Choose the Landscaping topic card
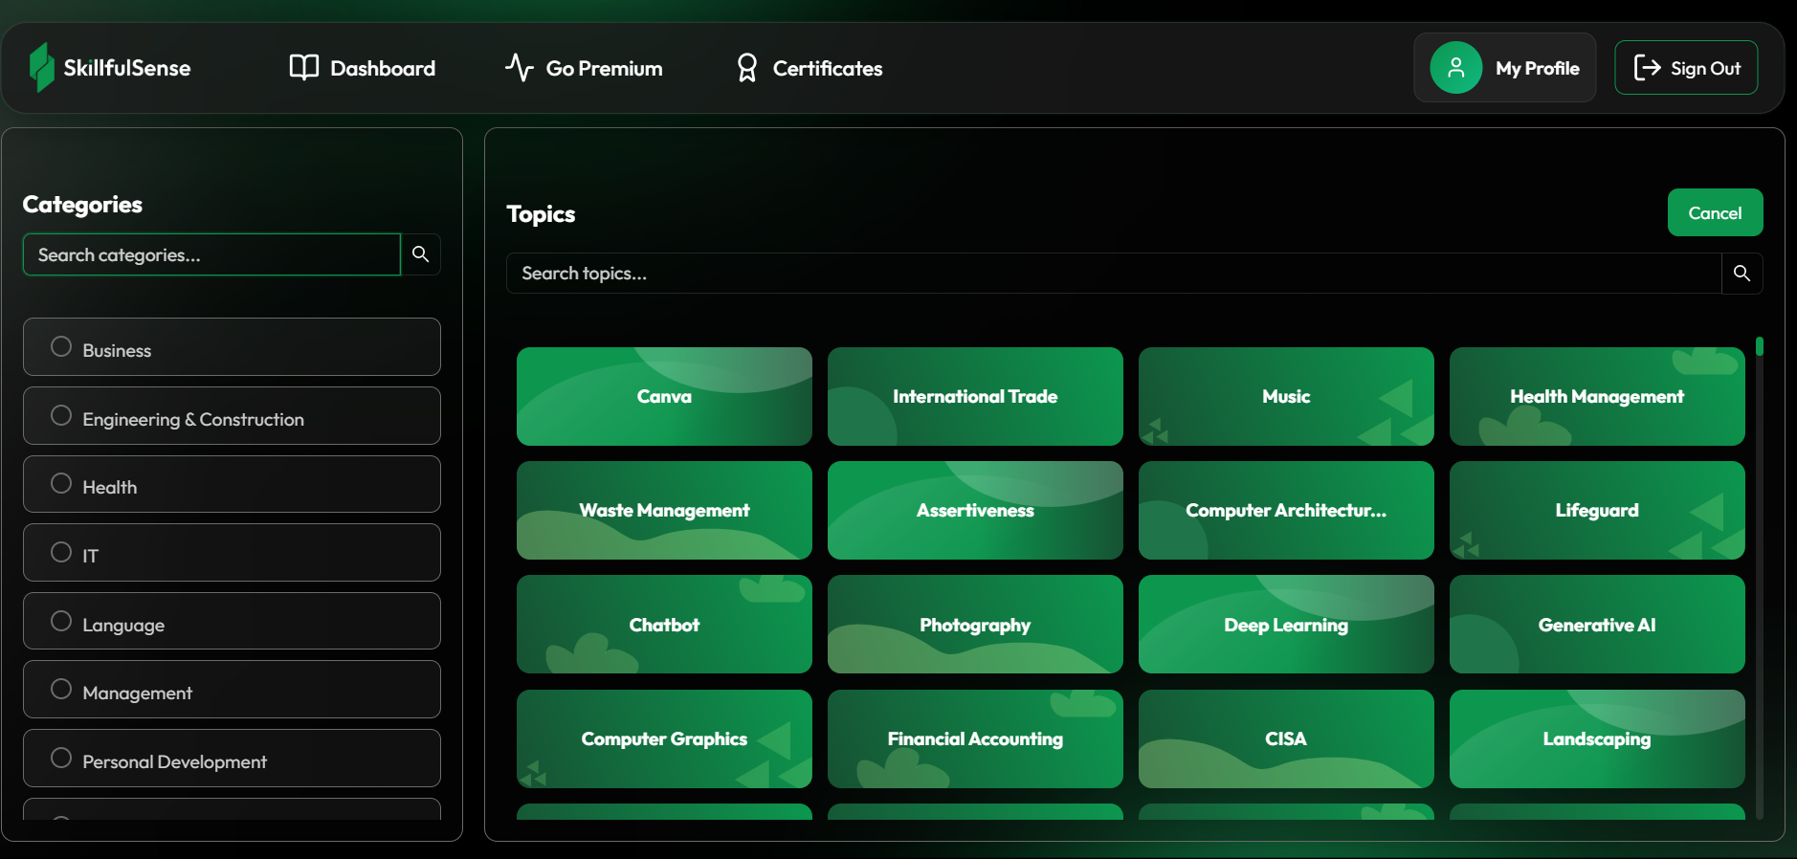1797x859 pixels. pos(1597,738)
